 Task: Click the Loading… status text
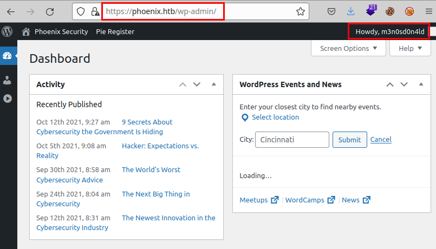coord(256,175)
